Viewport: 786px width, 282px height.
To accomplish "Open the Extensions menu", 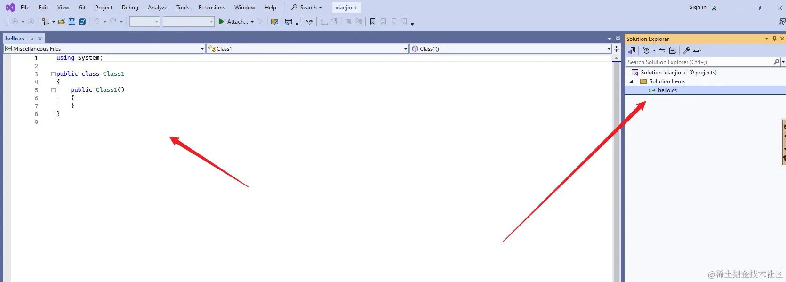I will pos(212,8).
